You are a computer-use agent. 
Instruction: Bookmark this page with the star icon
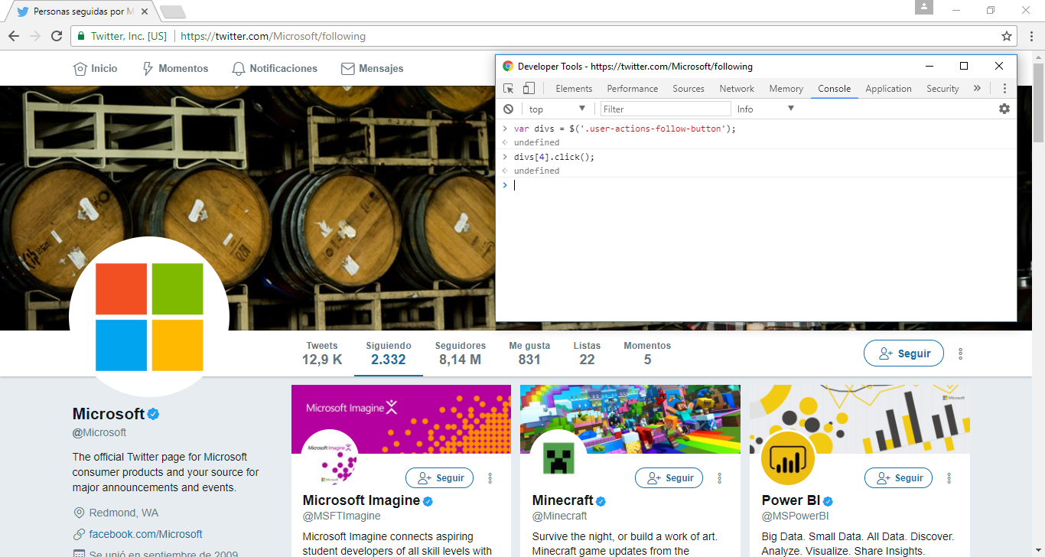click(x=1007, y=36)
